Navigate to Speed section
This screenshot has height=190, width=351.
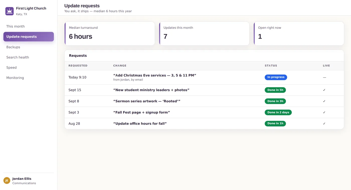pyautogui.click(x=29, y=68)
